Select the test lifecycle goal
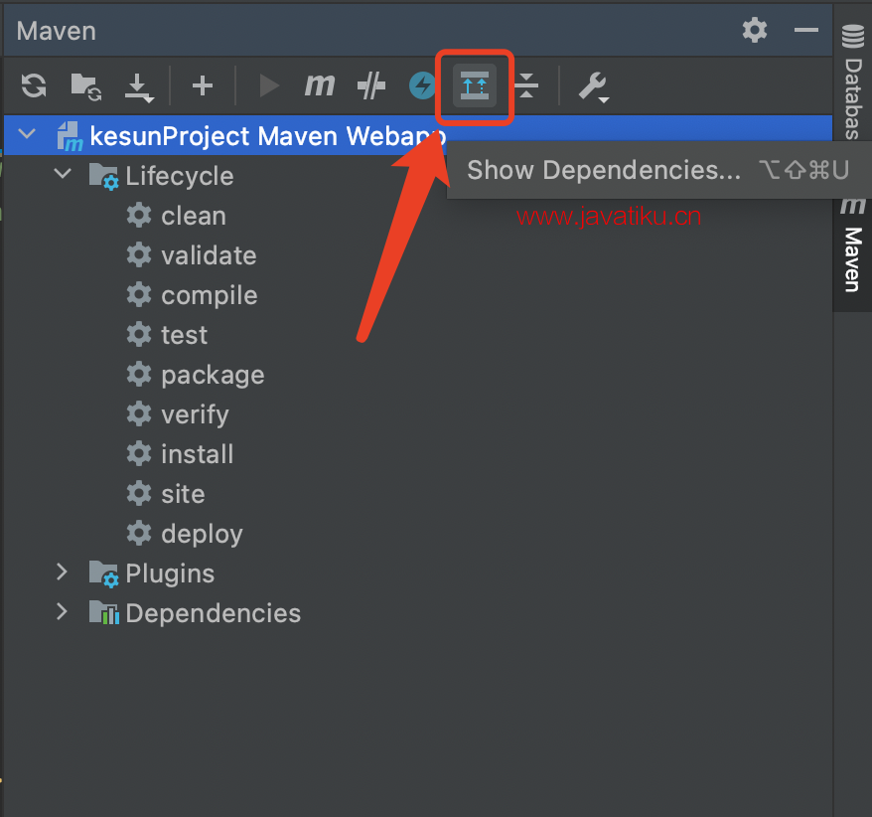The image size is (872, 817). coord(184,335)
